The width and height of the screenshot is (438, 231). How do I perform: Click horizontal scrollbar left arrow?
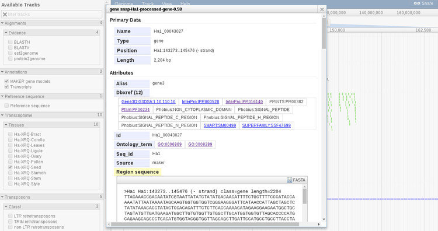click(109, 224)
